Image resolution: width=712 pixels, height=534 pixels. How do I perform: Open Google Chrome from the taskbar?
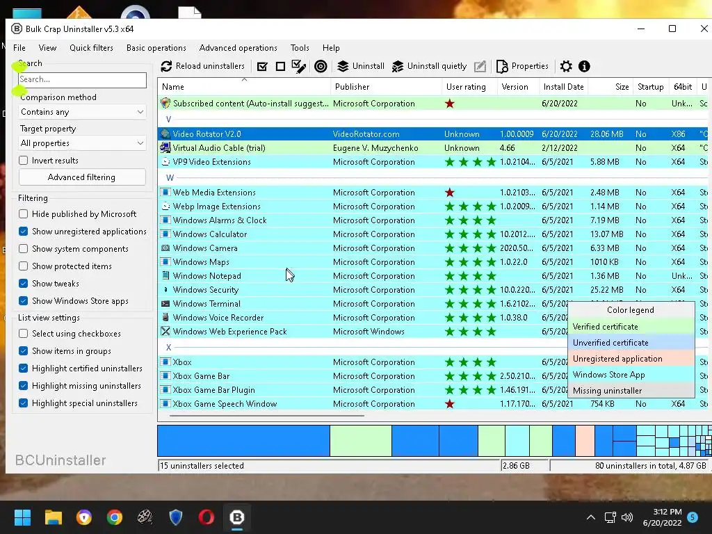coord(115,517)
